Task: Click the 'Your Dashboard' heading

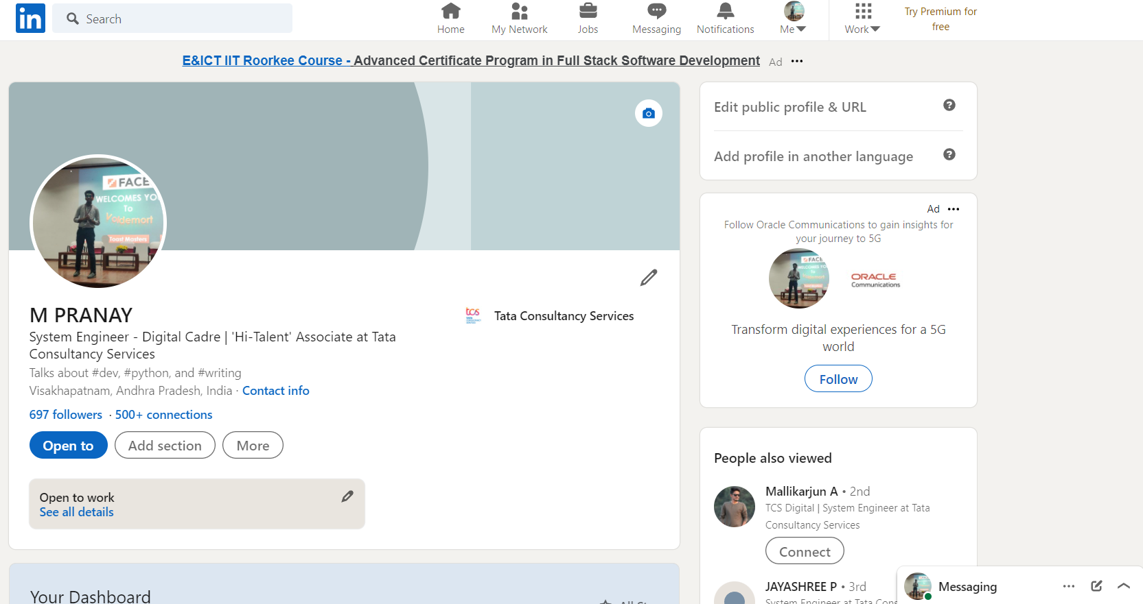Action: (90, 596)
